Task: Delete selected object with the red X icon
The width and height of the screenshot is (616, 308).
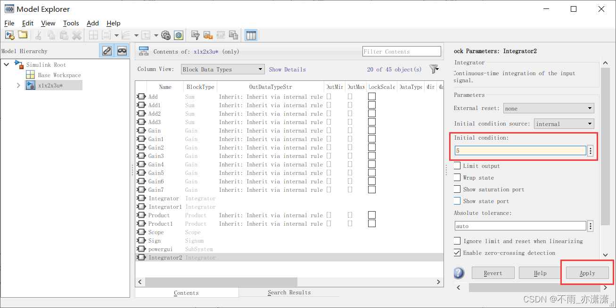Action: click(76, 35)
